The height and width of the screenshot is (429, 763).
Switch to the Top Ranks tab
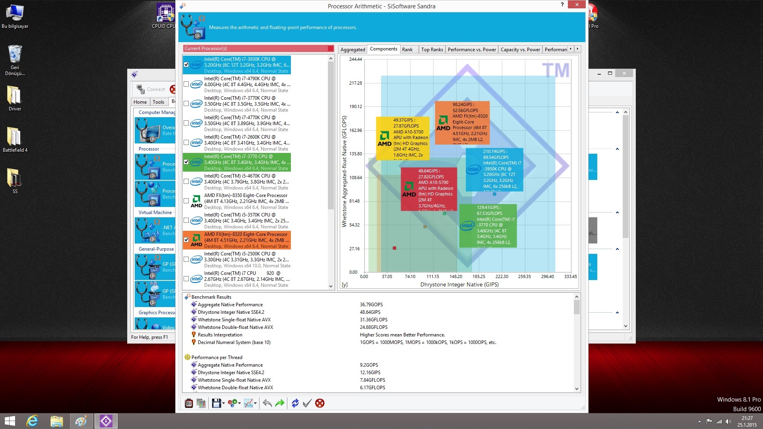(x=432, y=50)
